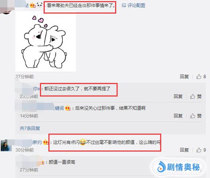The image size is (210, 178).
Task: Click the panda emoji badge
Action: tap(40, 5)
